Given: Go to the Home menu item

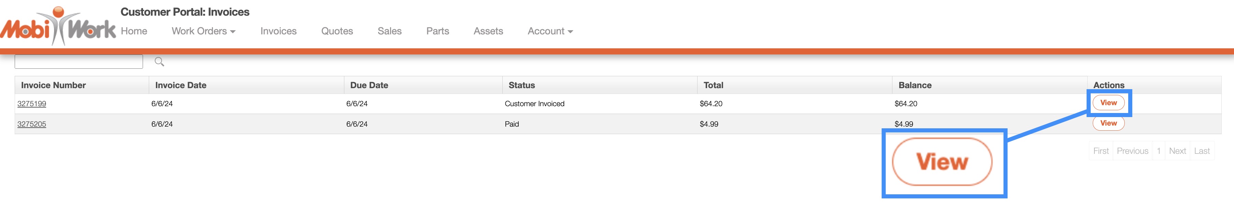Looking at the screenshot, I should click(134, 31).
